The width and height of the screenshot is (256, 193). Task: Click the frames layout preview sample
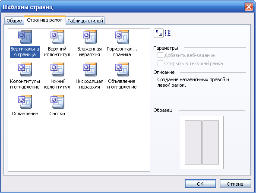pyautogui.click(x=202, y=142)
